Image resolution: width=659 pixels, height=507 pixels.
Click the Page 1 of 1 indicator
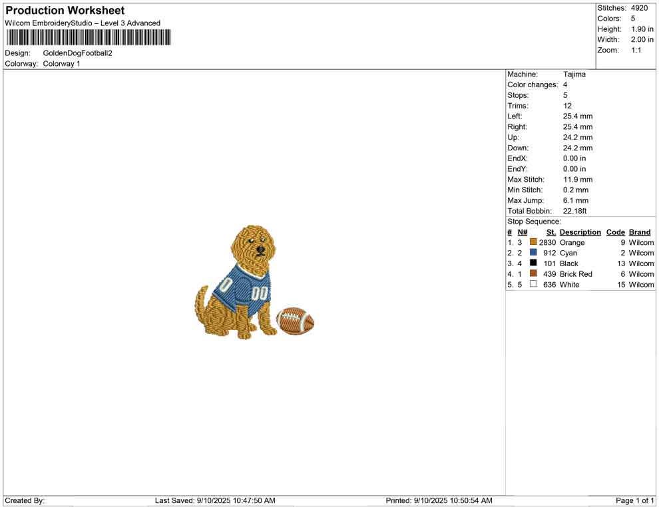click(x=633, y=500)
